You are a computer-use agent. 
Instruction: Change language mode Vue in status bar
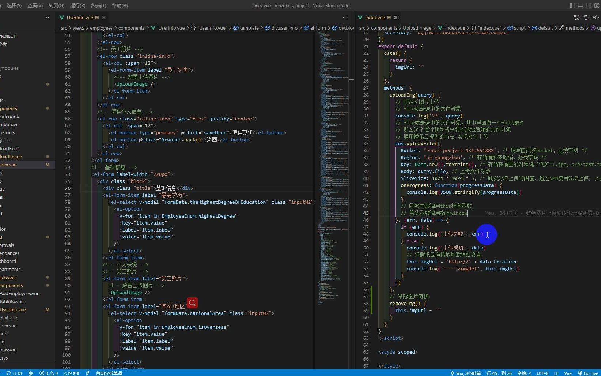tap(568, 373)
